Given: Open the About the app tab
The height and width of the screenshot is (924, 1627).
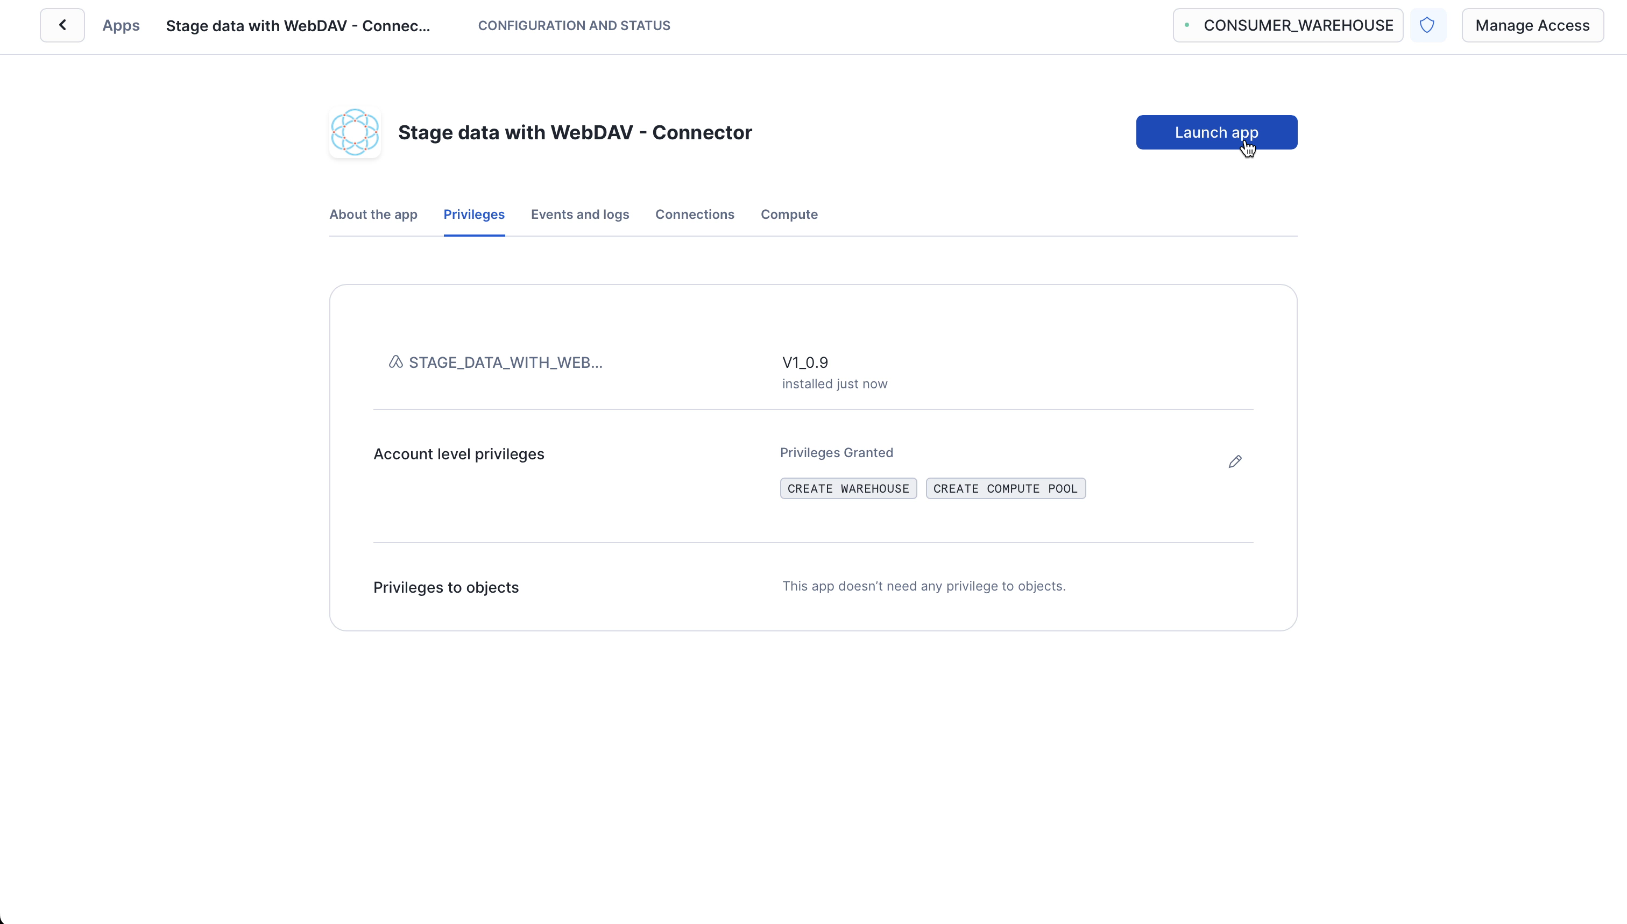Looking at the screenshot, I should [373, 215].
